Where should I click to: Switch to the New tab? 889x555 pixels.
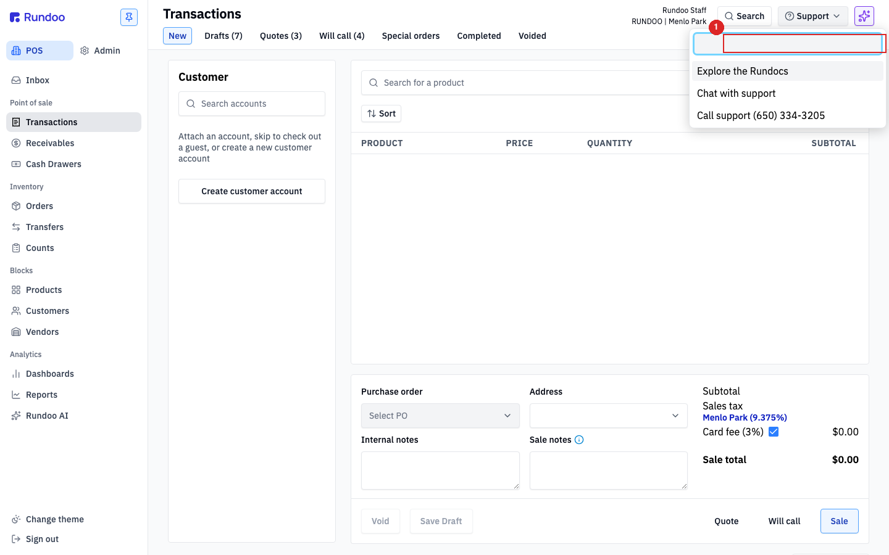coord(178,36)
